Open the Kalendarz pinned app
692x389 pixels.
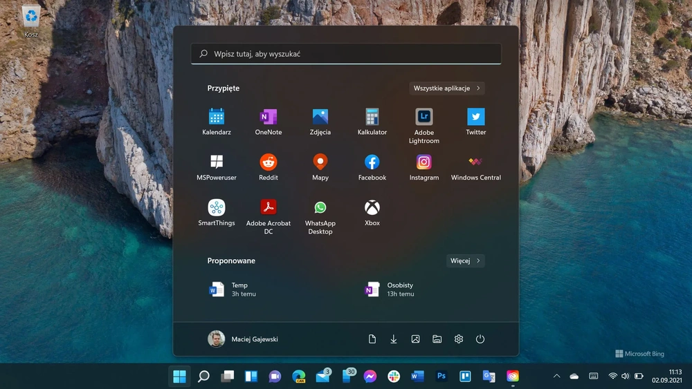[216, 122]
